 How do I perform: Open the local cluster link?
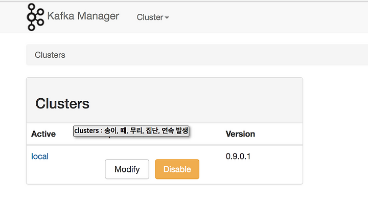pyautogui.click(x=40, y=157)
